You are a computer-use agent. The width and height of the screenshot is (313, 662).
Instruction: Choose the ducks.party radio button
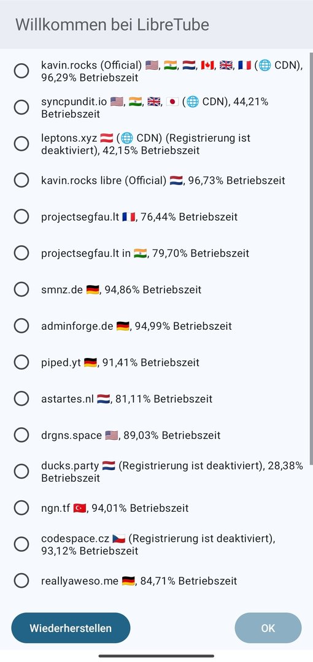(21, 471)
